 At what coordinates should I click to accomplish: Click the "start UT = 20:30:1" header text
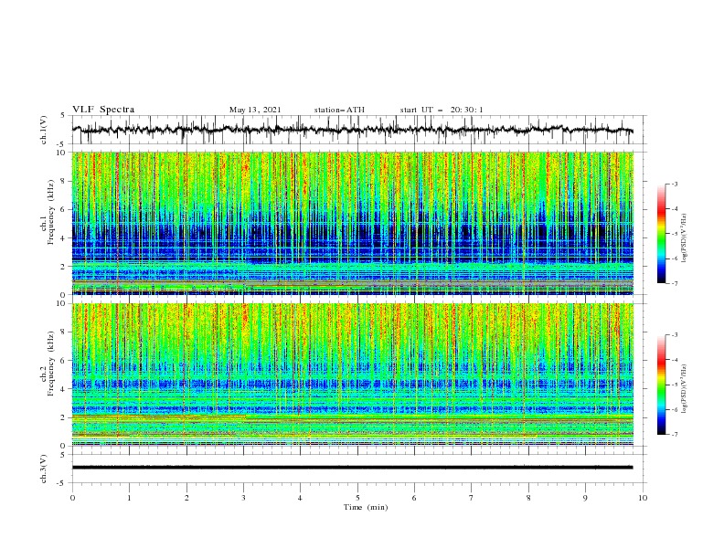pos(442,110)
